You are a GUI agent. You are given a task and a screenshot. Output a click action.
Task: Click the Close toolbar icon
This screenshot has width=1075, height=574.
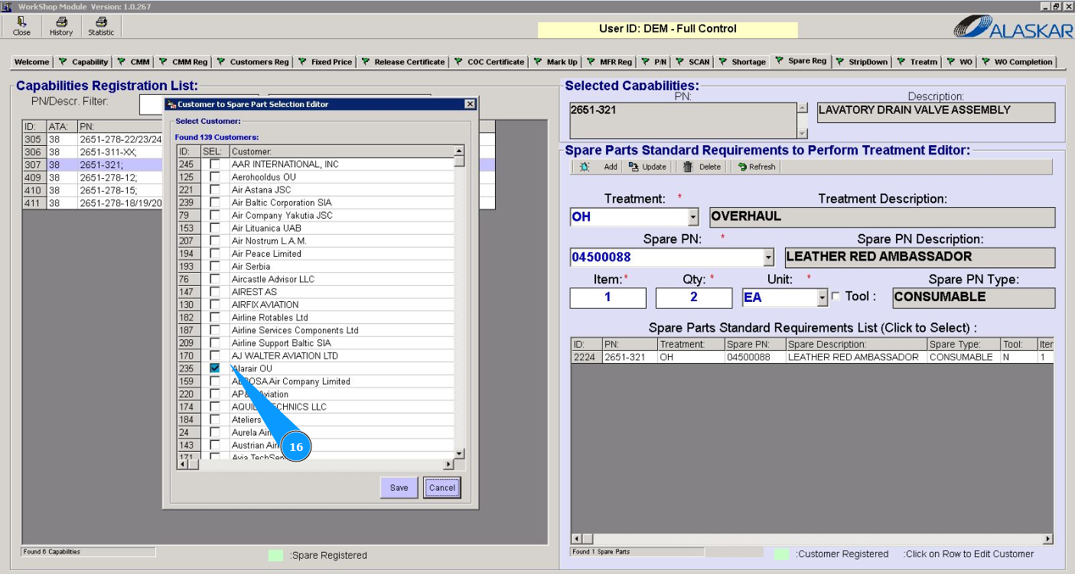point(21,27)
